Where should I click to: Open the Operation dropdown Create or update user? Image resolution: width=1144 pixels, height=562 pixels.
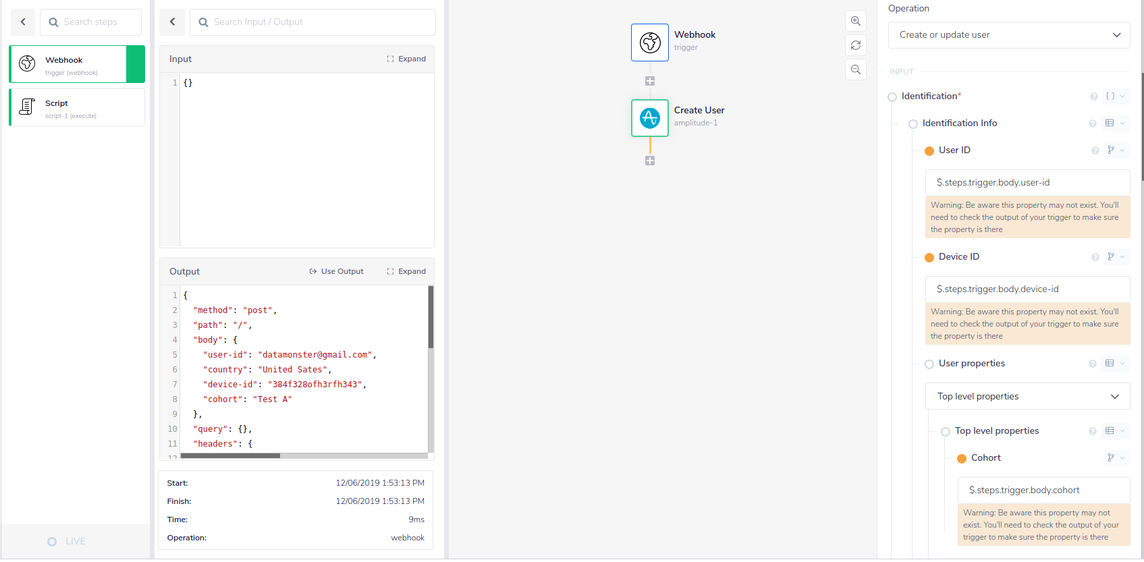point(1008,35)
